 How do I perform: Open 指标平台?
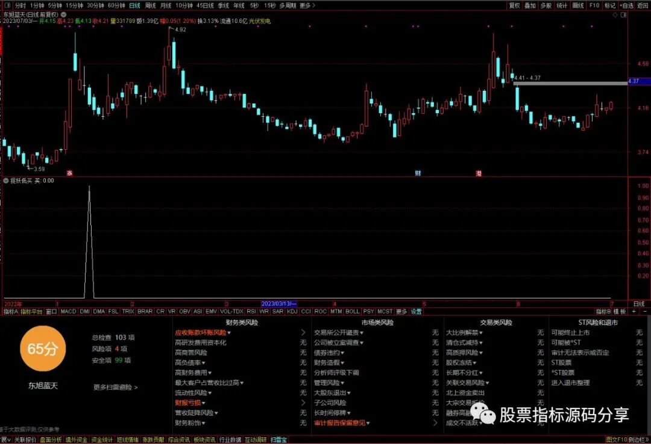pos(31,311)
